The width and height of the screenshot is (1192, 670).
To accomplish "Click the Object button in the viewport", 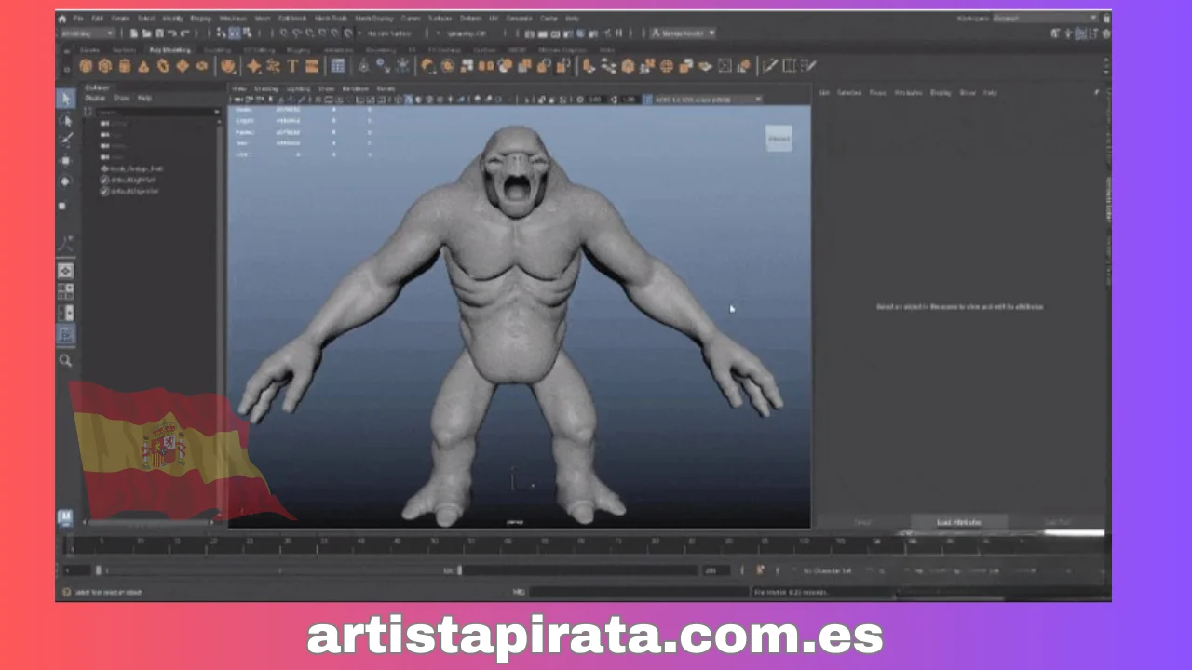I will coord(779,138).
